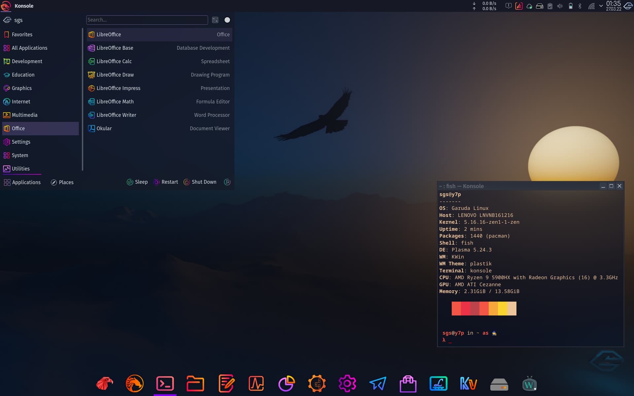Open the magenta System Settings gear in dock
The width and height of the screenshot is (634, 396).
[x=347, y=383]
